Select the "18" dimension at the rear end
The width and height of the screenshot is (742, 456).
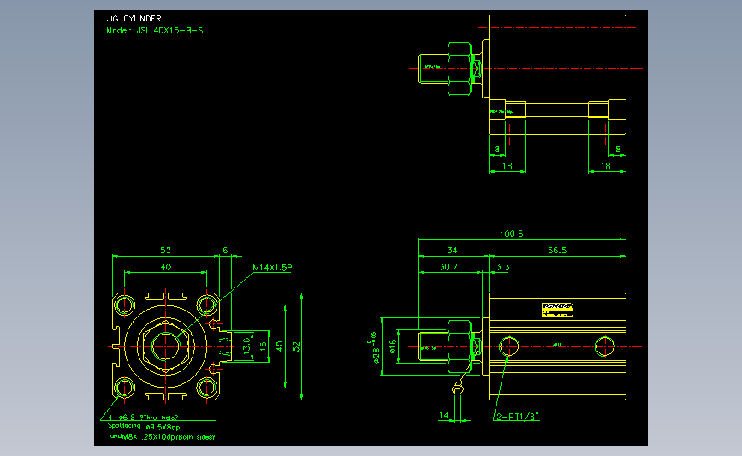point(606,166)
